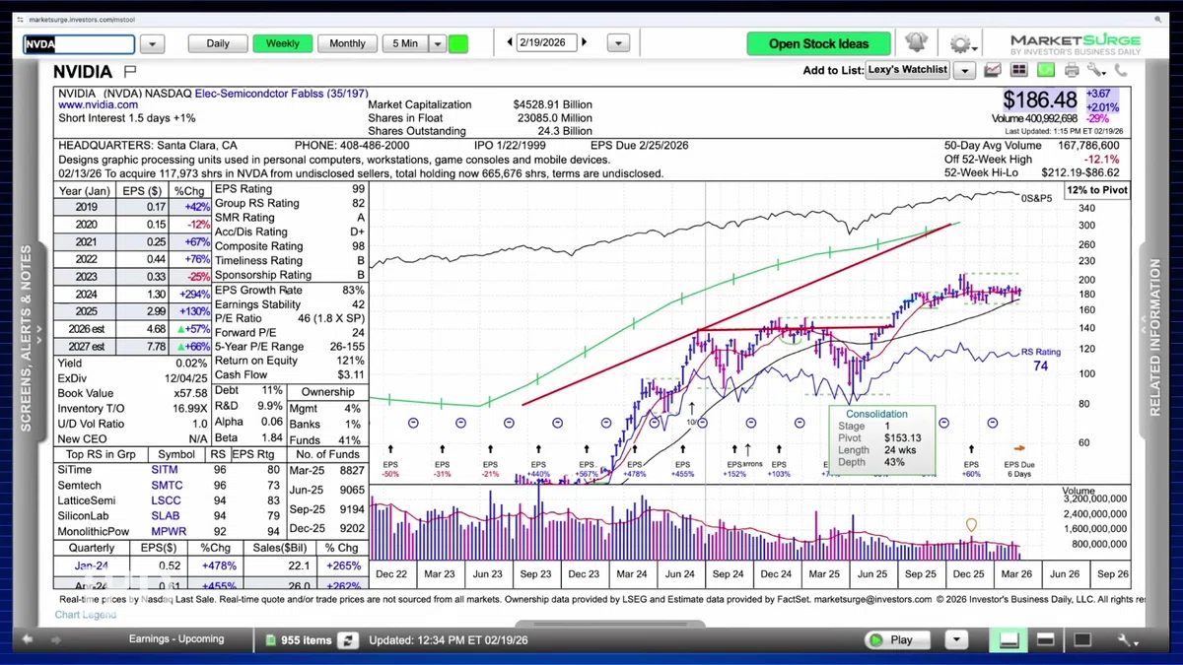Open the www.nvidia.com link
The height and width of the screenshot is (665, 1183).
(98, 104)
